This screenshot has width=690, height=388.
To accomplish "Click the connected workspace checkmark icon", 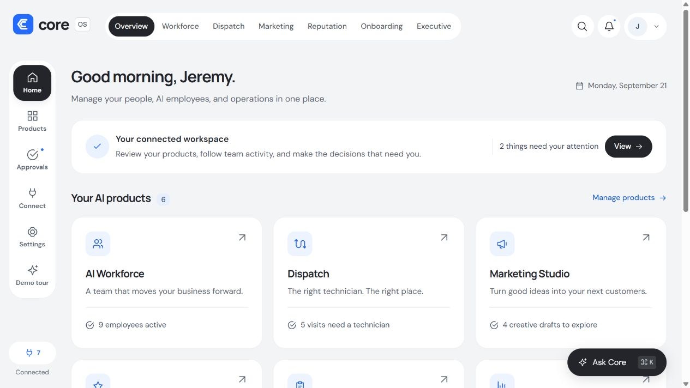I will pos(98,147).
